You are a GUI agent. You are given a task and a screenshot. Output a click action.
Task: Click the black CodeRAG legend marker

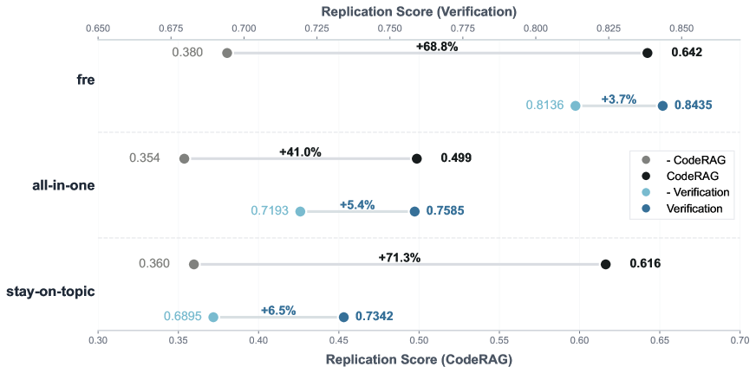point(645,176)
